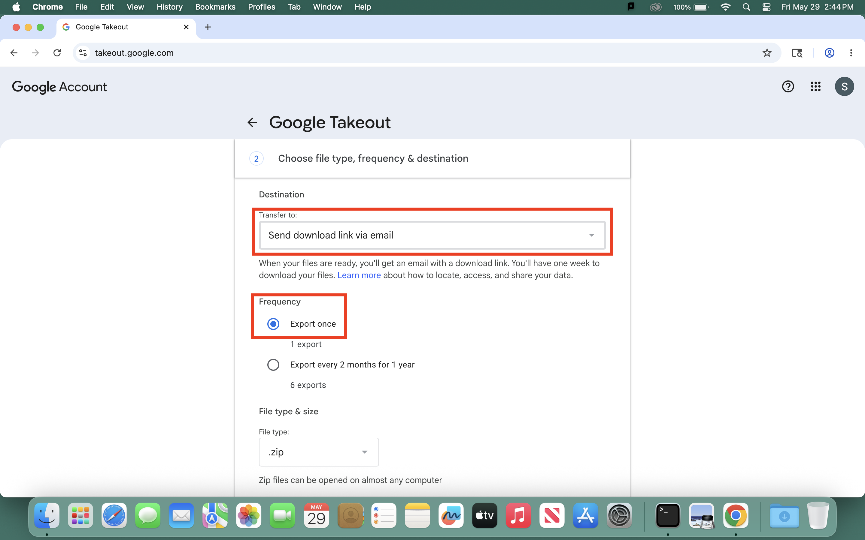Screen dimensions: 865x540
Task: Open the Profiles menu
Action: [x=262, y=7]
